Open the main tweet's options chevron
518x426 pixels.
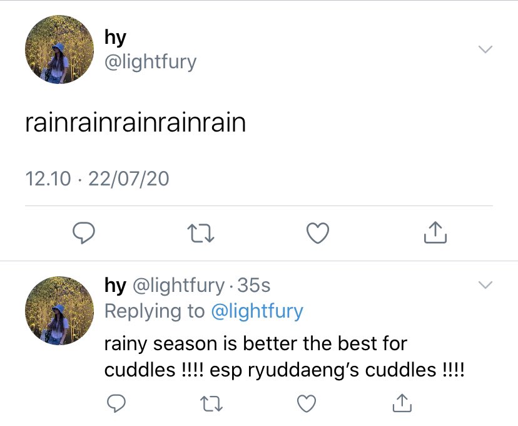pos(485,49)
